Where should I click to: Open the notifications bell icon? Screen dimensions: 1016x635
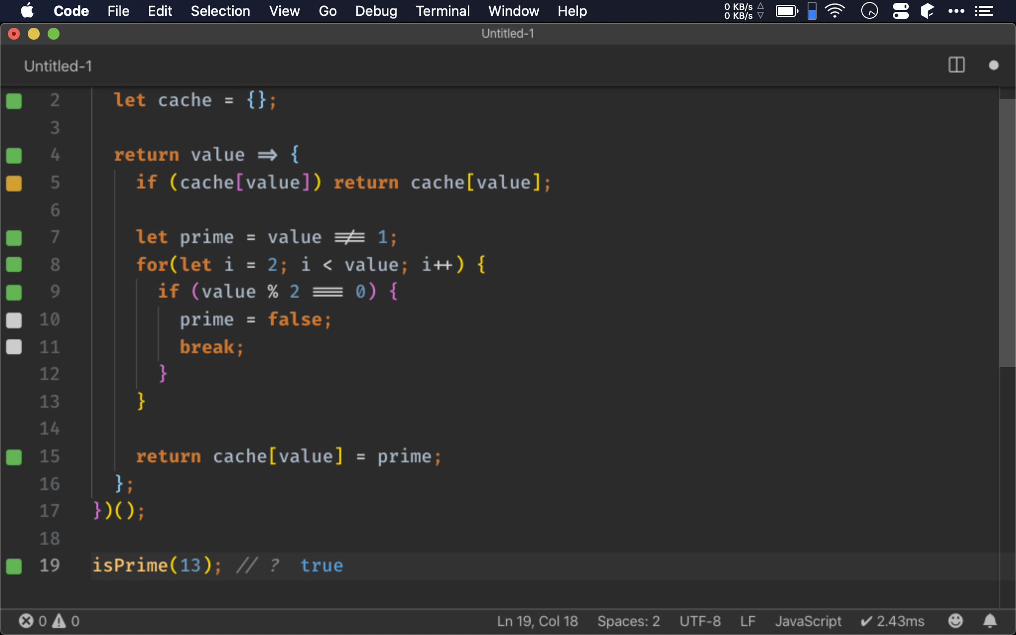click(990, 621)
